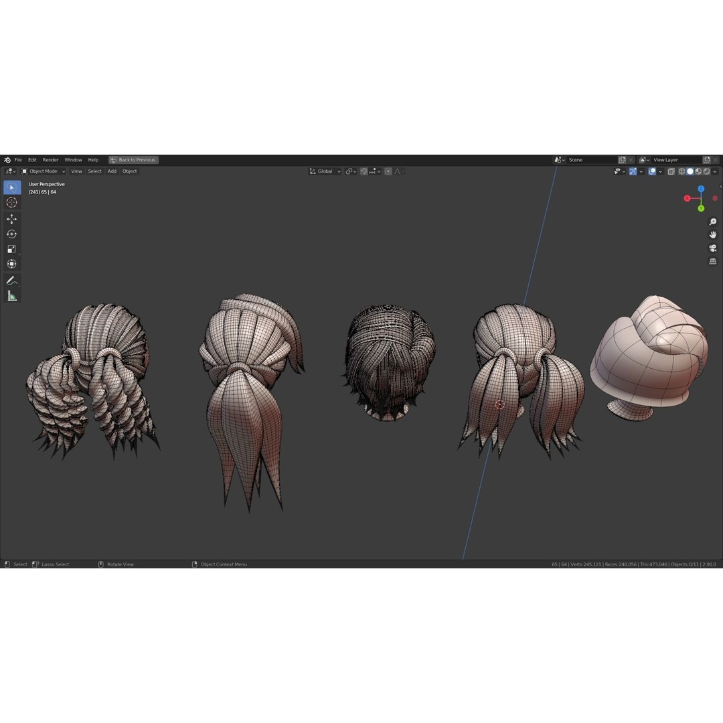Switch to Rendered shading
Viewport: 723px width, 723px height.
click(706, 171)
